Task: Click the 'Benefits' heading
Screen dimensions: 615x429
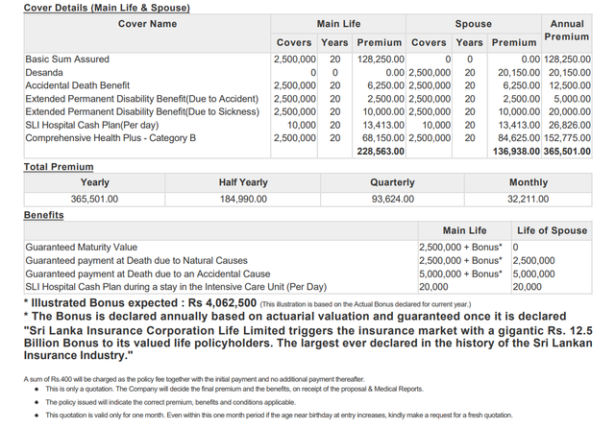Action: pyautogui.click(x=43, y=215)
